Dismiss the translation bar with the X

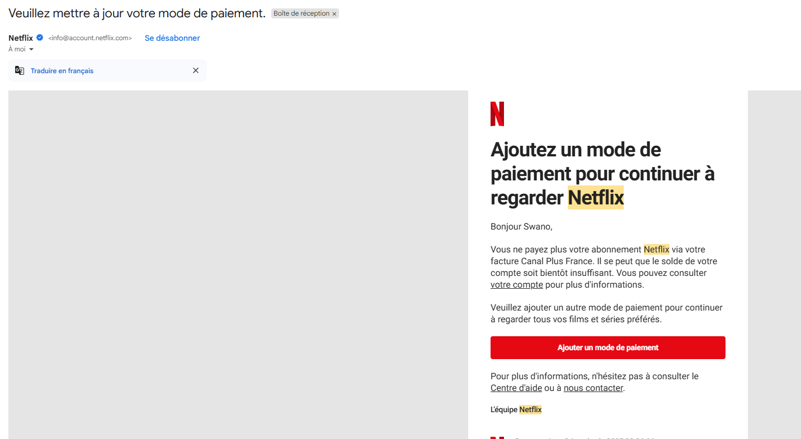tap(196, 70)
